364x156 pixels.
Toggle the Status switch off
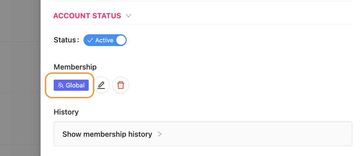(105, 40)
